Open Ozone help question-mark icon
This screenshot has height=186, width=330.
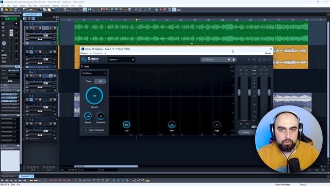point(265,60)
